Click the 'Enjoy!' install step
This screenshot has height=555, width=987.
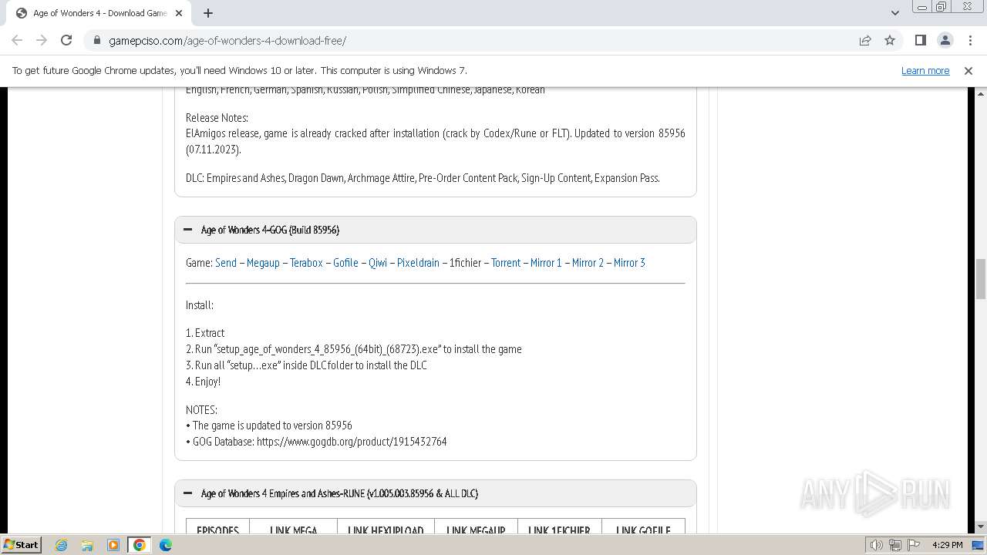(x=204, y=382)
